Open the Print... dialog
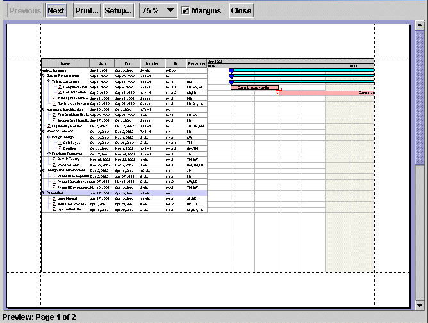Screen dimensions: 428x323 [x=86, y=11]
